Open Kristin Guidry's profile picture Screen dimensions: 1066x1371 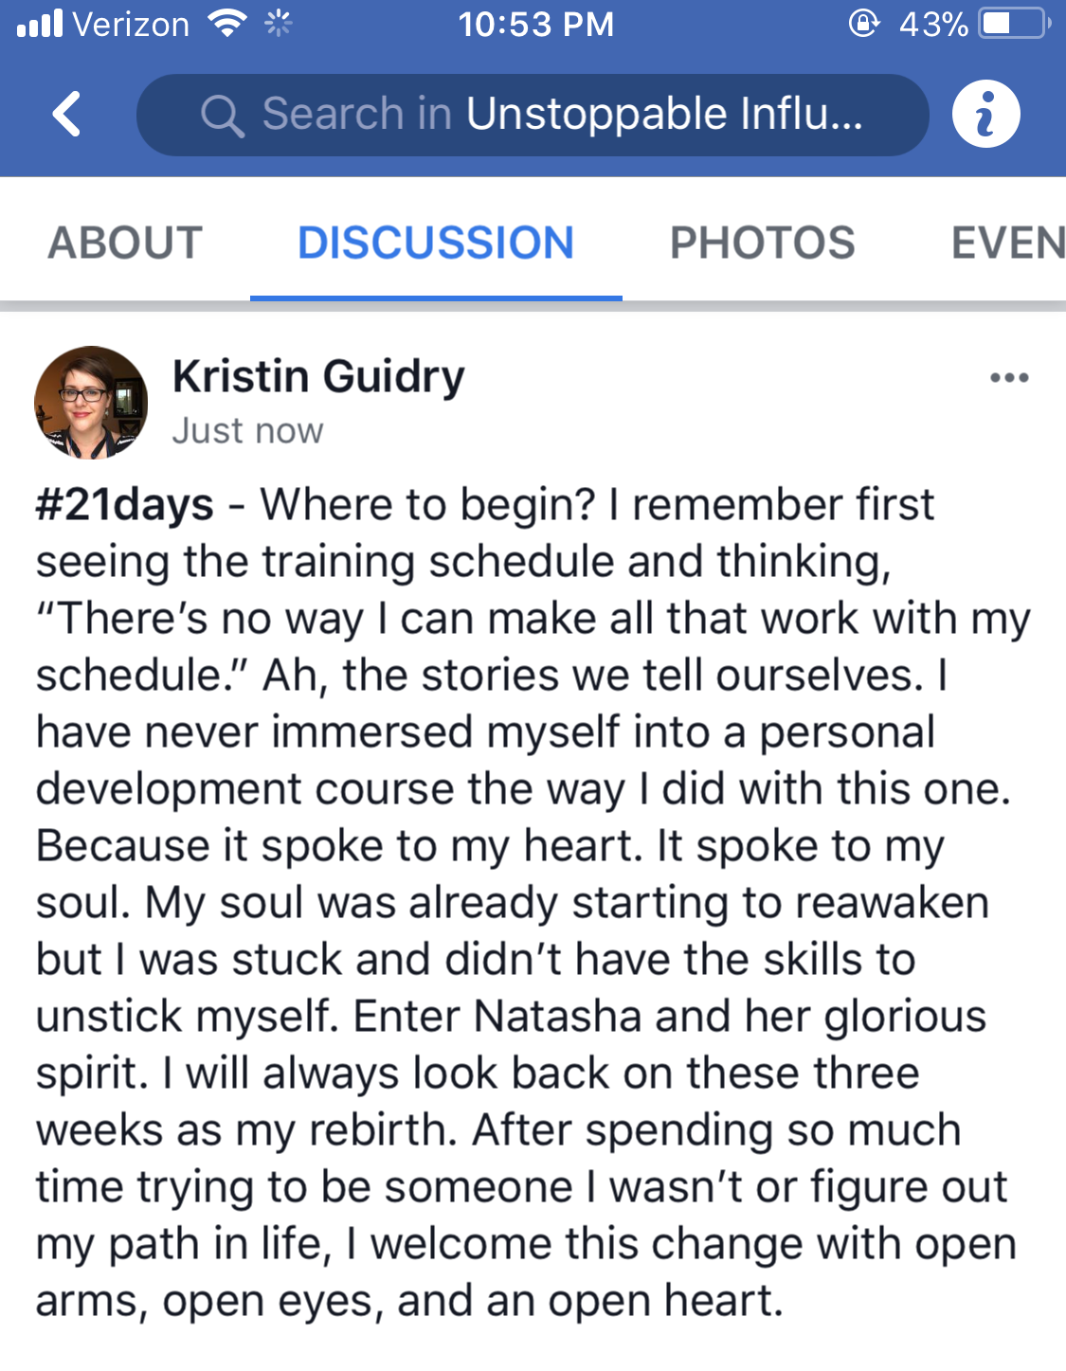click(x=91, y=403)
